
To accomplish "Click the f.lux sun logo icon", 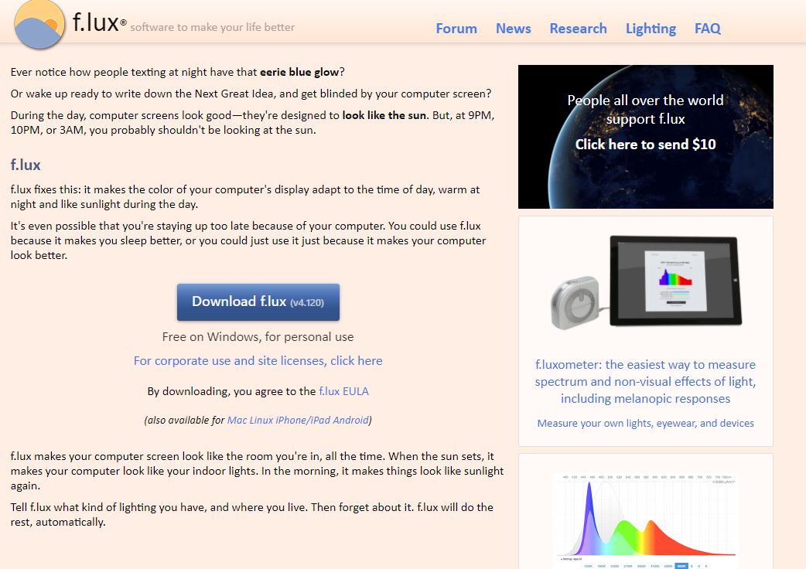I will 39,25.
